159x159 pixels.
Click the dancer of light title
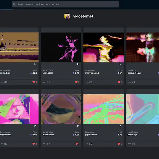click(134, 73)
